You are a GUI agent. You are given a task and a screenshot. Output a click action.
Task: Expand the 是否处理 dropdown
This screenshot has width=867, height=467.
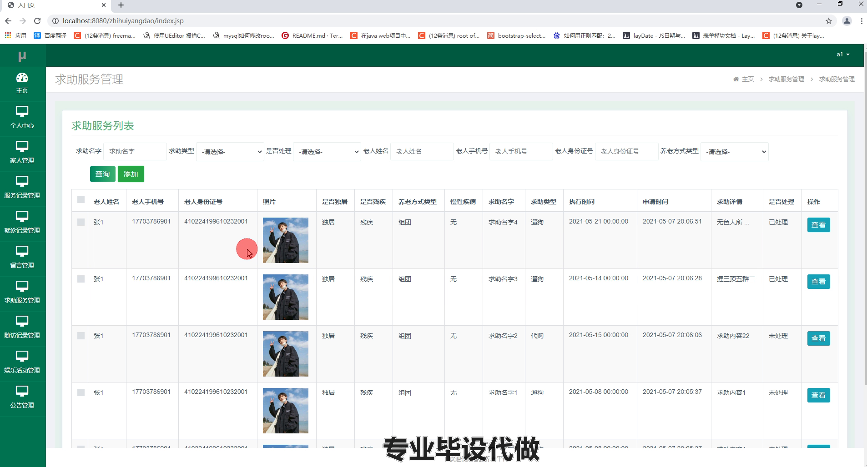(x=328, y=152)
